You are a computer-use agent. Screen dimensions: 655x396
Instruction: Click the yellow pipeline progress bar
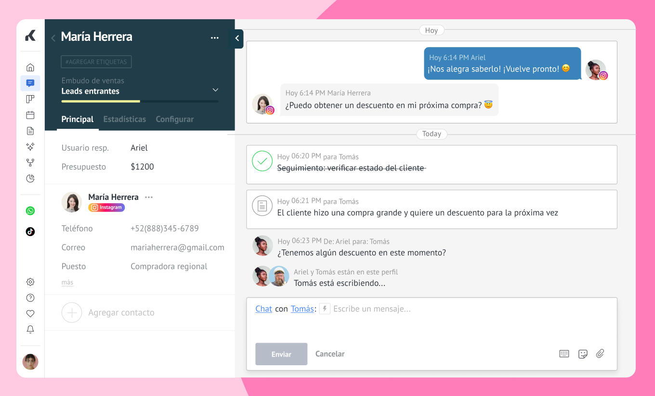point(101,101)
